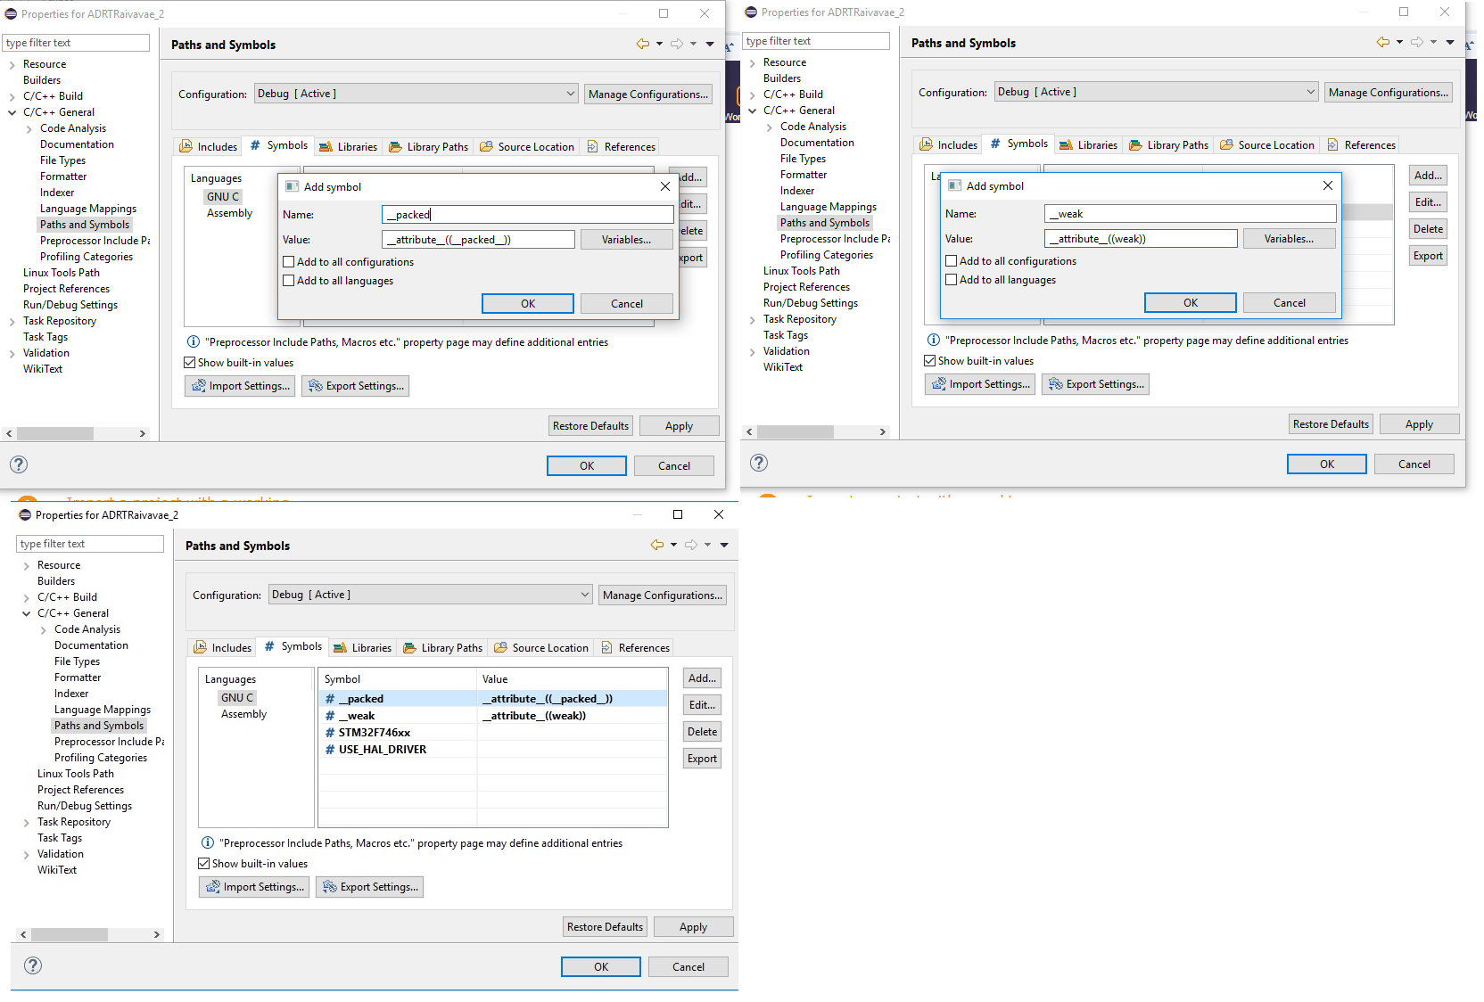This screenshot has height=1002, width=1484.
Task: Click back arrow icon in window with __weak dialog
Action: (x=1382, y=42)
